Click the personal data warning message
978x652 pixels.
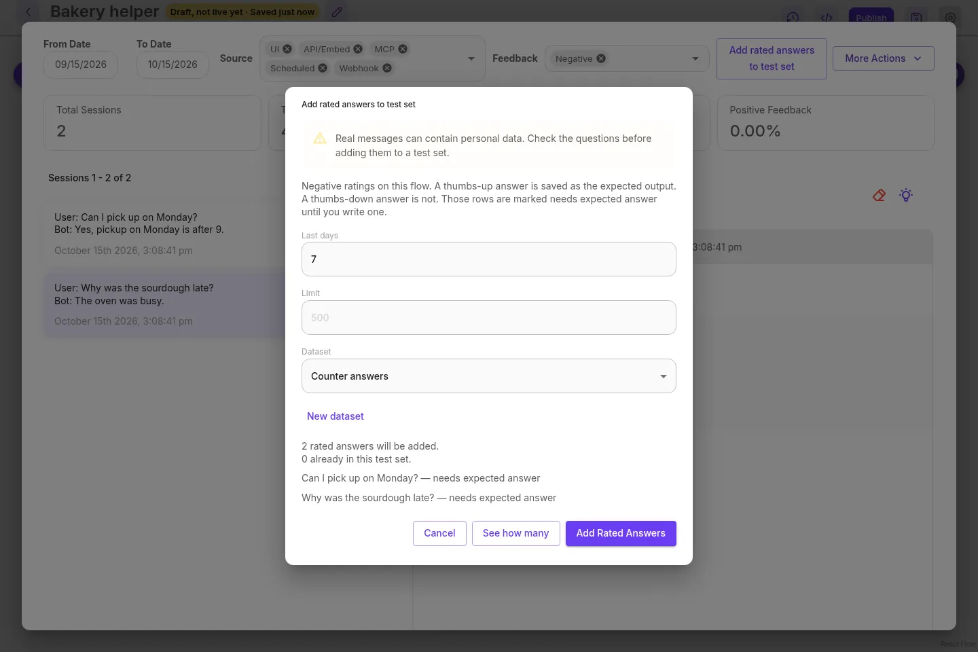pyautogui.click(x=489, y=145)
